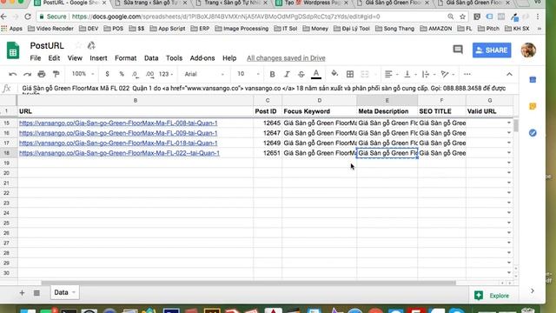
Task: Open the View menu
Action: pos(75,58)
